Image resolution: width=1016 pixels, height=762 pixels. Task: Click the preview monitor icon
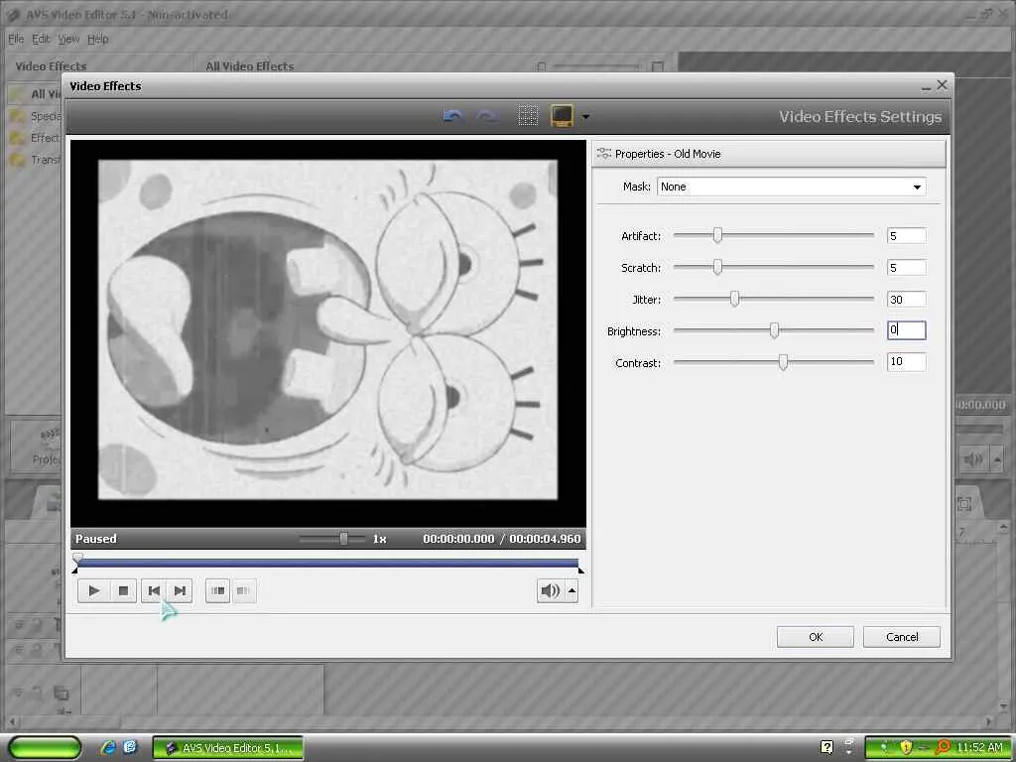point(562,116)
